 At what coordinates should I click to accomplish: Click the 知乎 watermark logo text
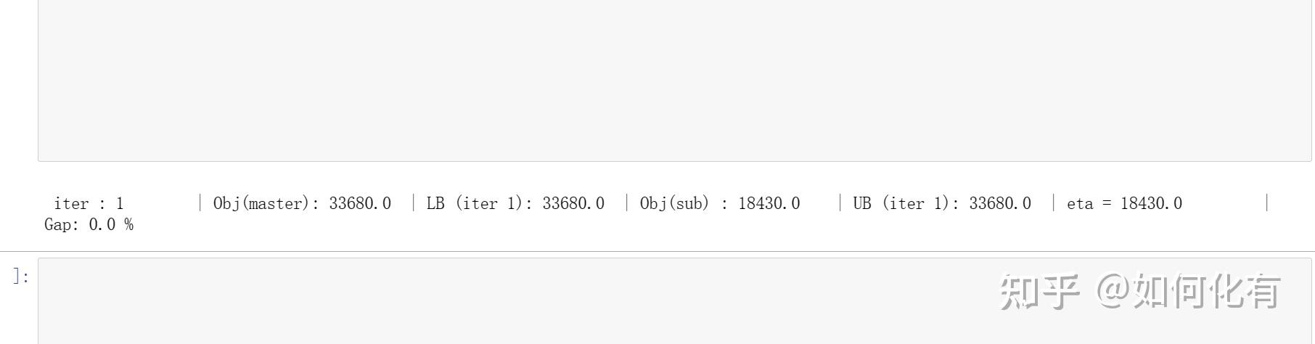(x=1039, y=292)
